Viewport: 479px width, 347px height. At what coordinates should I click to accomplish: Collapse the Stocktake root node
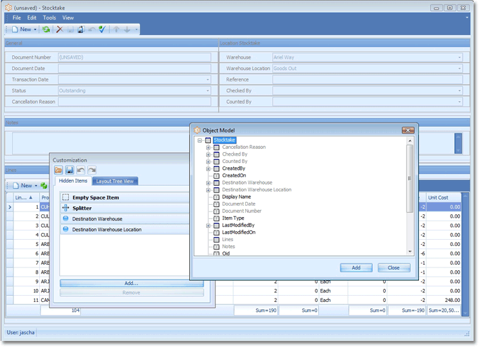(200, 140)
